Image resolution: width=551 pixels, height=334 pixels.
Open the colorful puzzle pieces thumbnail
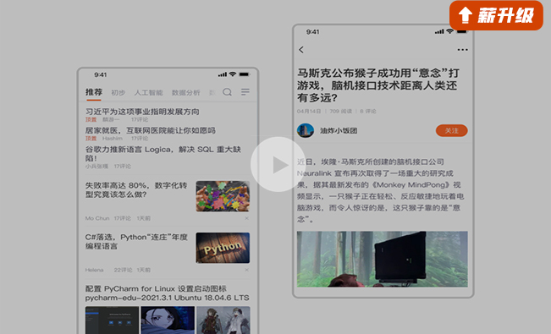coord(223,196)
